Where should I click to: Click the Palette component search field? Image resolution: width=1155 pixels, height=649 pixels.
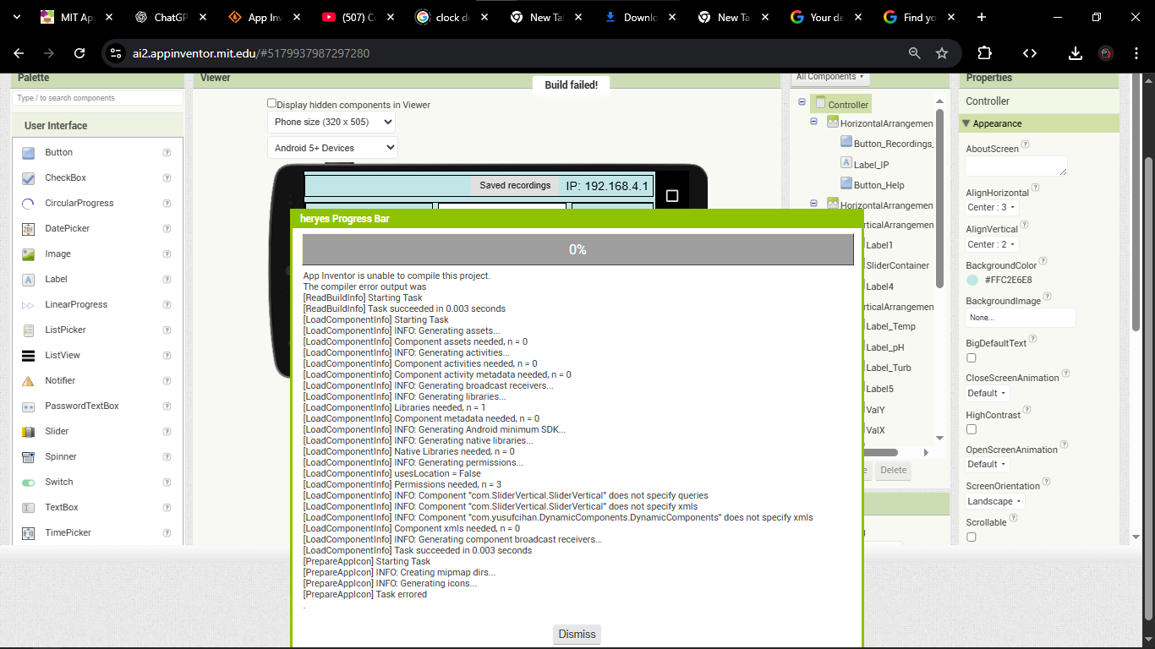pos(97,98)
